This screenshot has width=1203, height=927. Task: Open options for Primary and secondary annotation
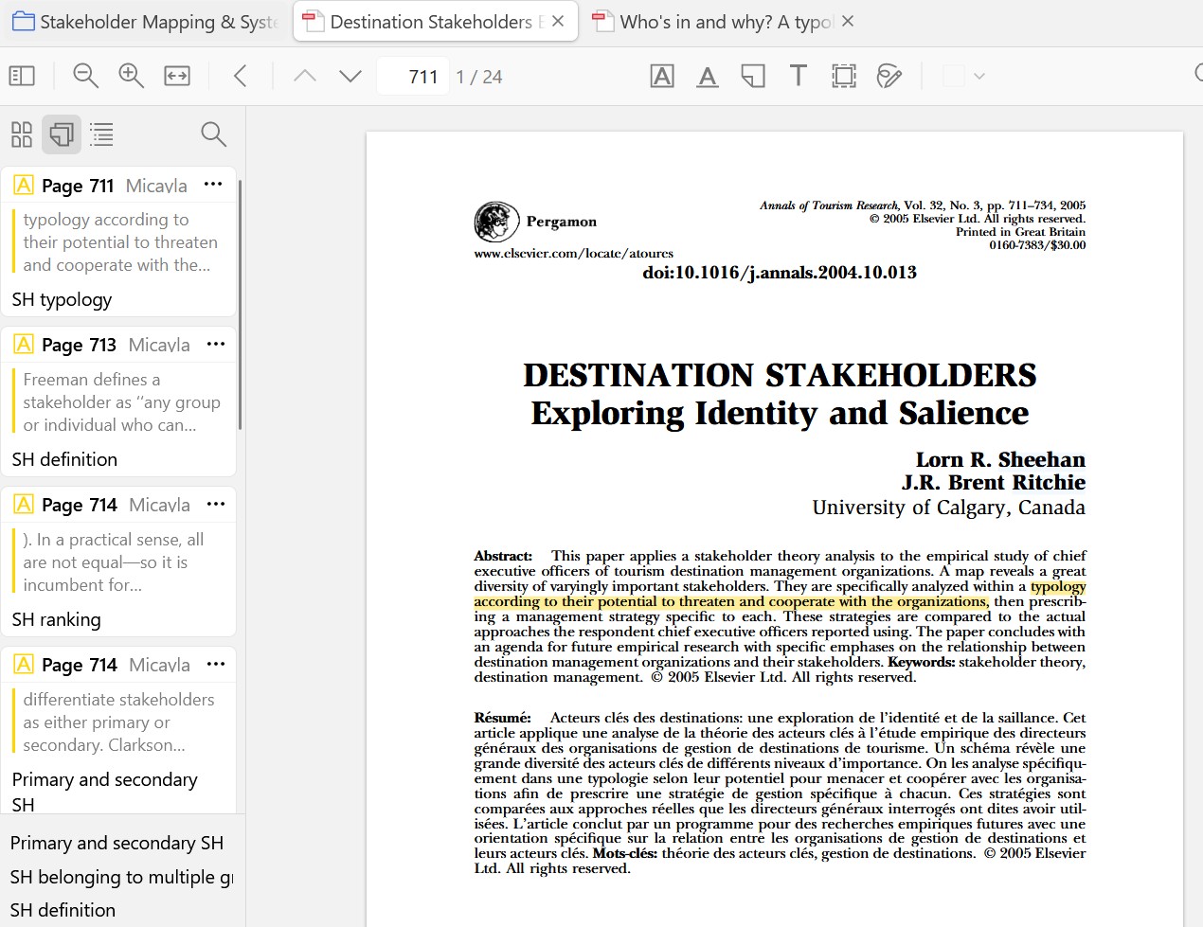[215, 664]
